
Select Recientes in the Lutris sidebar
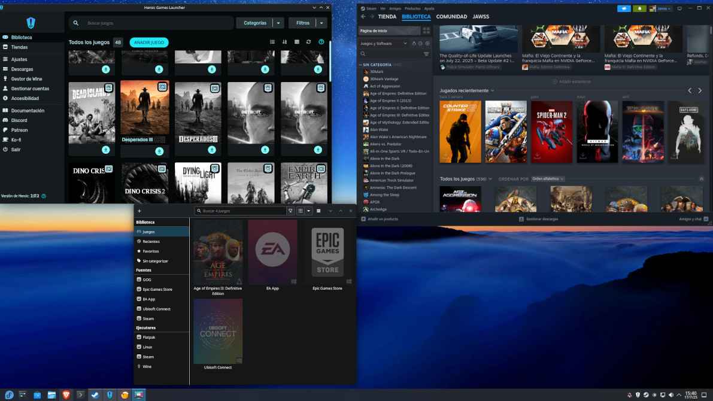coord(162,241)
